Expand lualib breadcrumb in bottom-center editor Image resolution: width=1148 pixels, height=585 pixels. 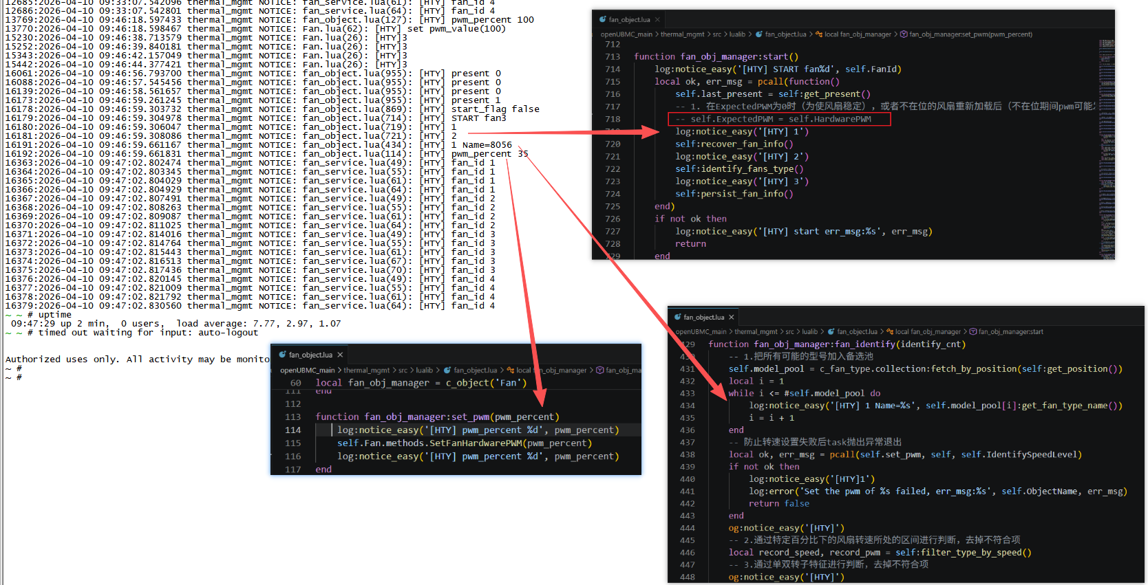pyautogui.click(x=424, y=371)
